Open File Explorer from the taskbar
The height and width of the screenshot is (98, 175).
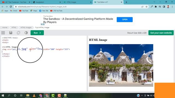28,96
